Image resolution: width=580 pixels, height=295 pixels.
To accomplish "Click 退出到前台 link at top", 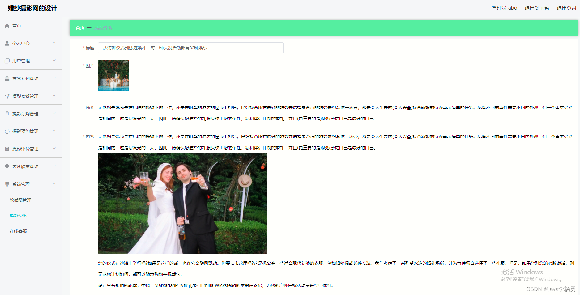I will [537, 8].
